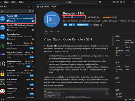
Task: Install the SSH FS extension
Action: pos(32,48)
